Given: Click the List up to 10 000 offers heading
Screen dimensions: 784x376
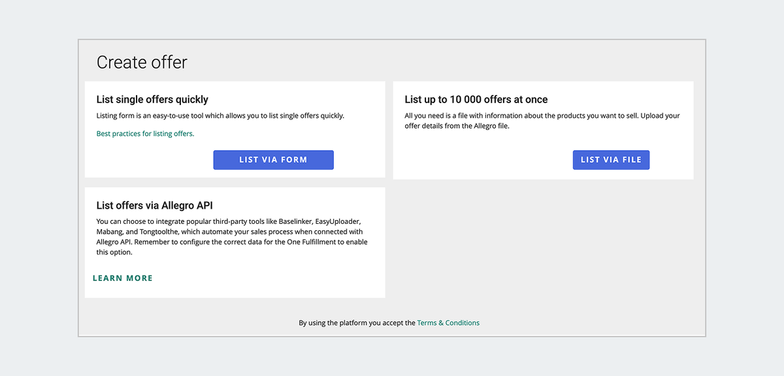Looking at the screenshot, I should (x=475, y=99).
